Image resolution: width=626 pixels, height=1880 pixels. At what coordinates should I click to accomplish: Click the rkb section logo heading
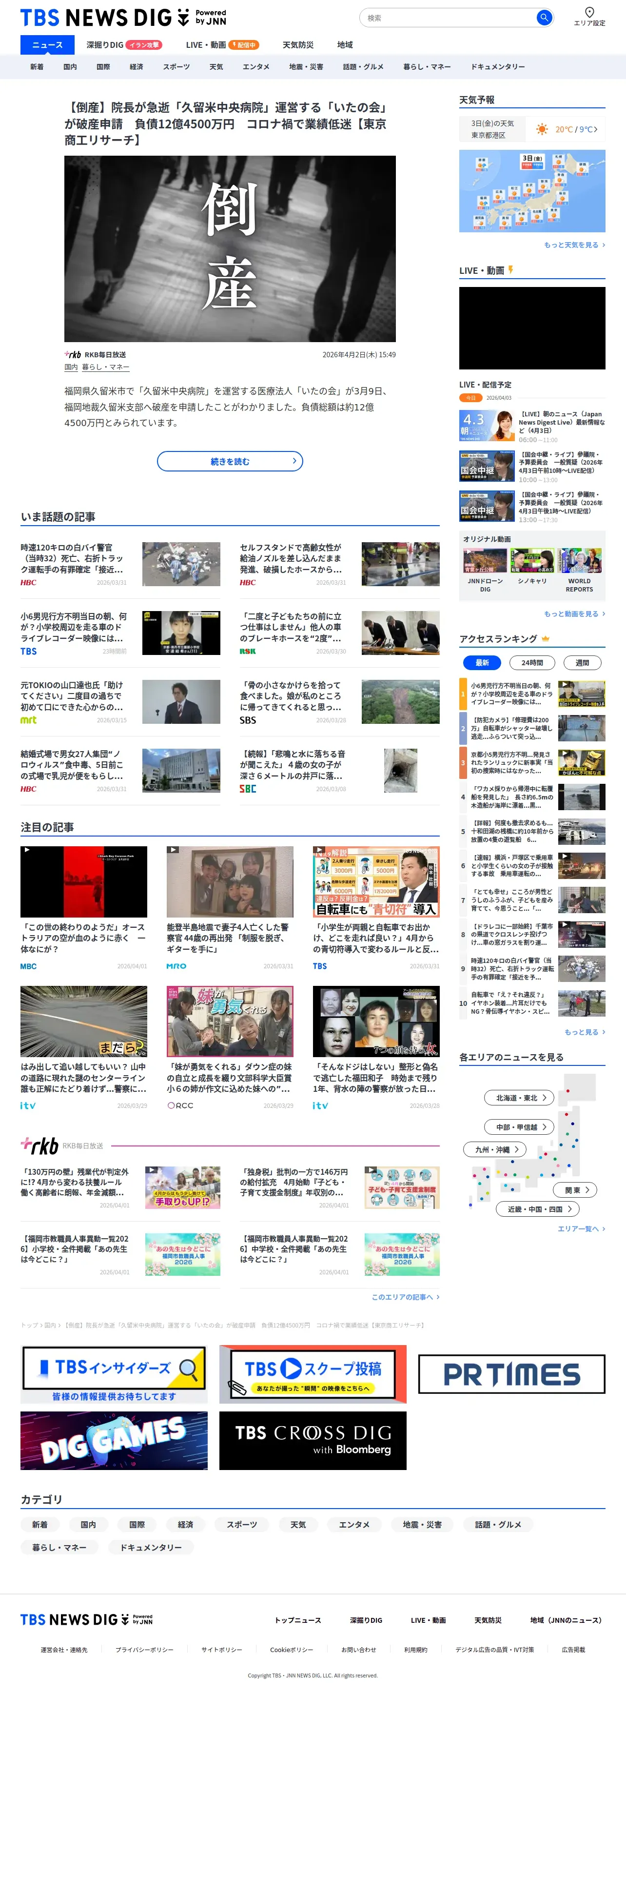pos(39,1146)
